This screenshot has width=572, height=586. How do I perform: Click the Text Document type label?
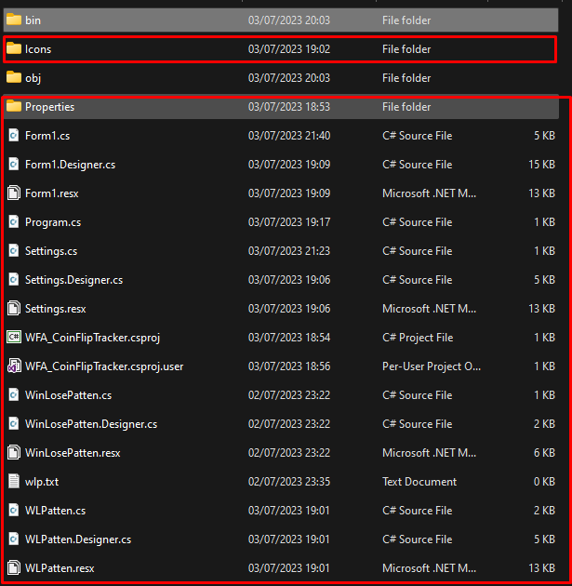(x=419, y=482)
